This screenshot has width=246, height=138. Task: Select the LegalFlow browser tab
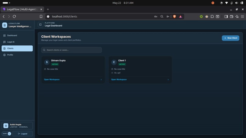tap(22, 9)
